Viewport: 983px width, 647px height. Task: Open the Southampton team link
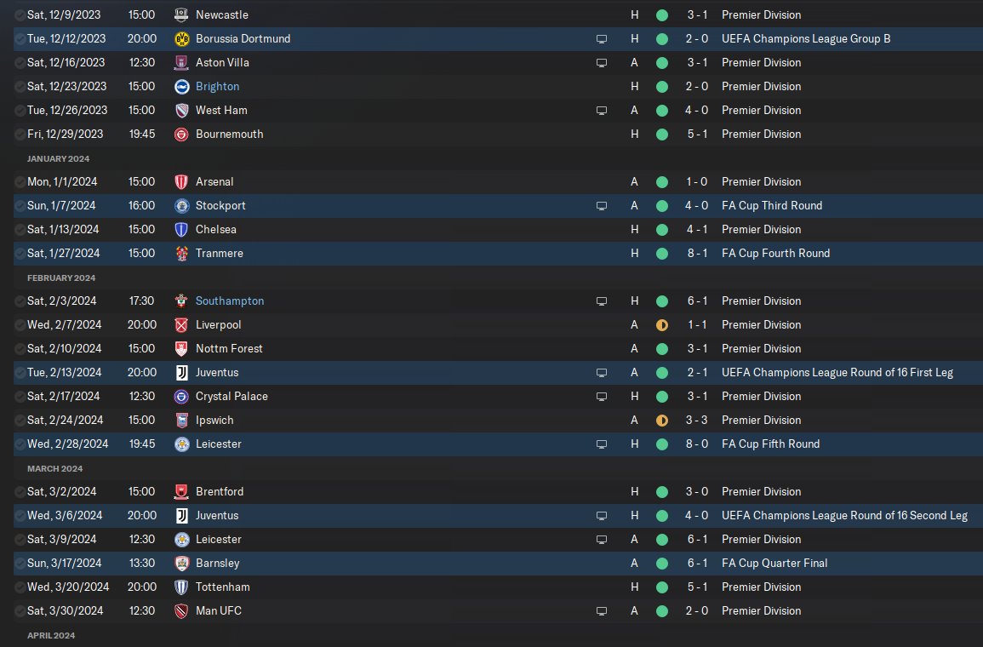[x=230, y=301]
